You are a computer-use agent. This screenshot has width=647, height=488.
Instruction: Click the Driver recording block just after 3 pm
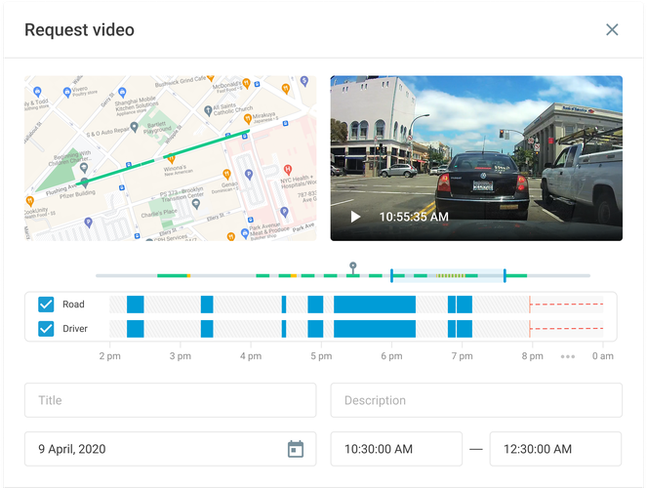207,329
